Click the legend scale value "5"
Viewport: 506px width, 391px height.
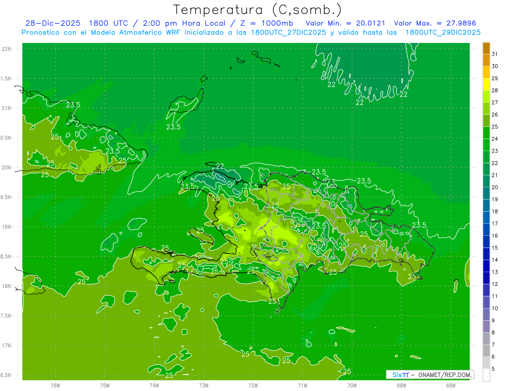pyautogui.click(x=493, y=369)
